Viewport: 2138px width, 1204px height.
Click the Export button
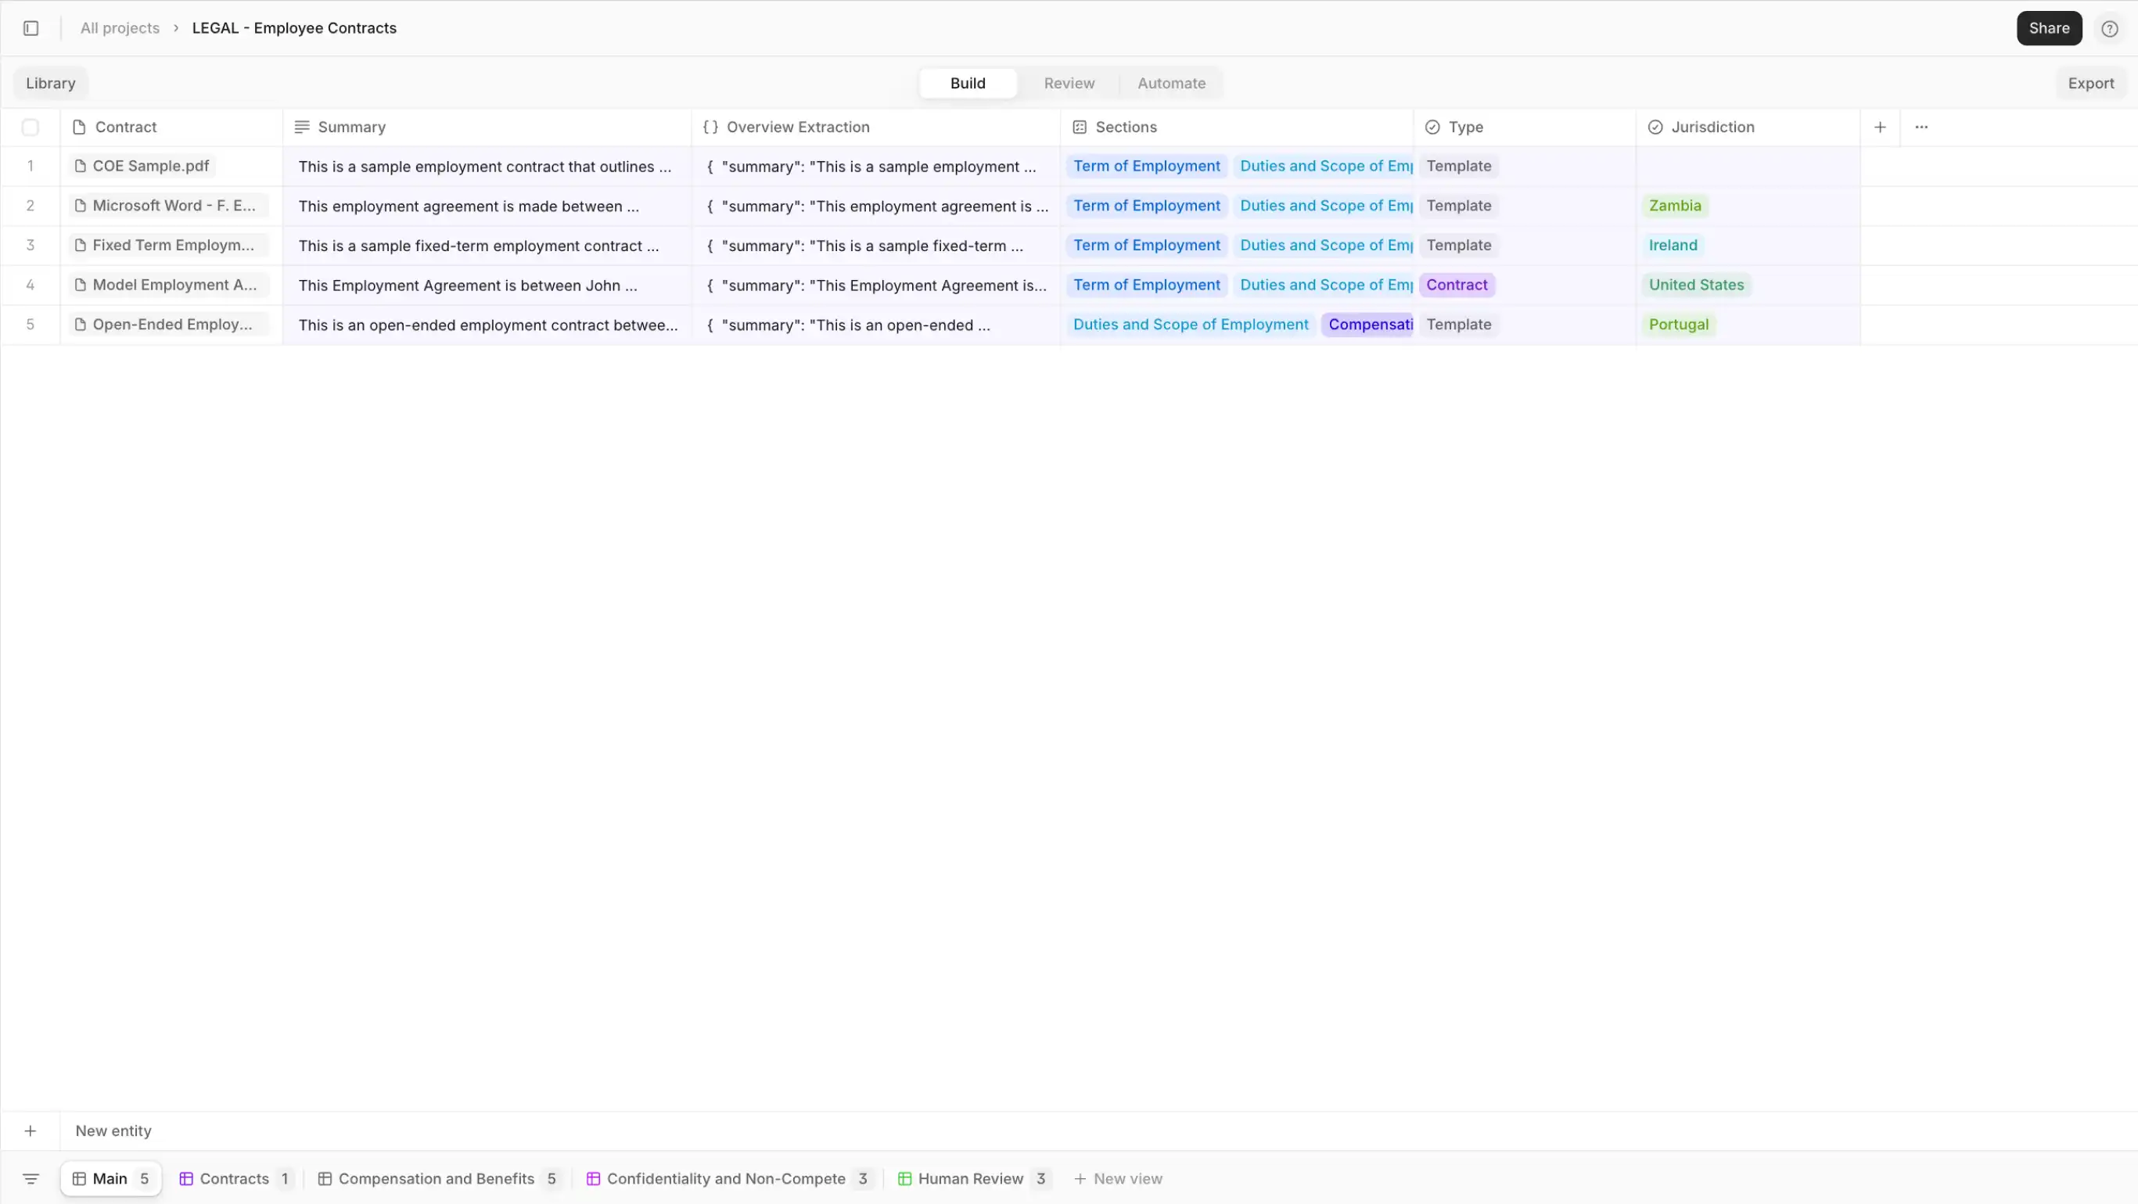coord(2091,82)
